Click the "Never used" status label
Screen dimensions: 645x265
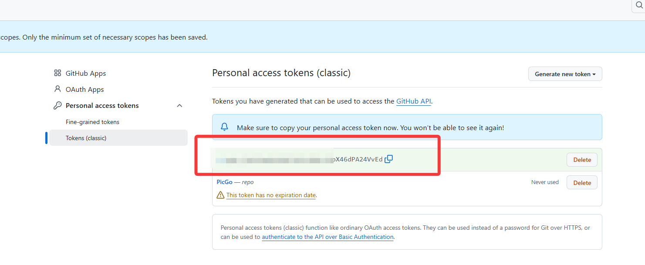click(544, 182)
